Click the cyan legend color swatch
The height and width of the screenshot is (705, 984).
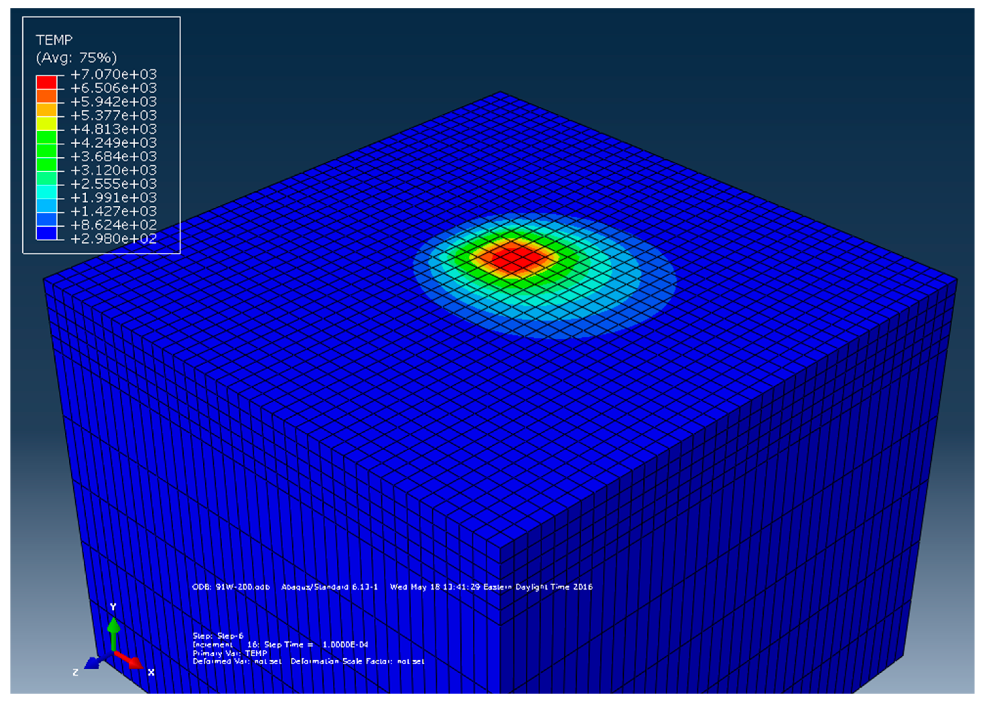click(x=46, y=192)
